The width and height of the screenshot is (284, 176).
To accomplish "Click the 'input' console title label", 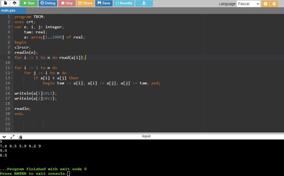I will pos(146,136).
